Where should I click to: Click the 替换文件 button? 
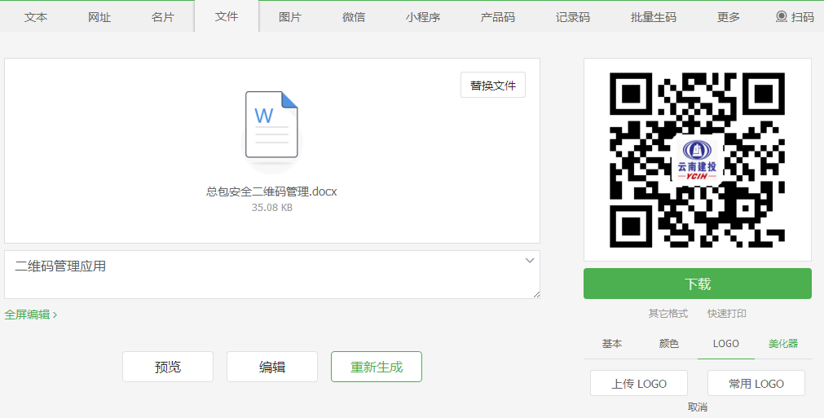click(493, 85)
